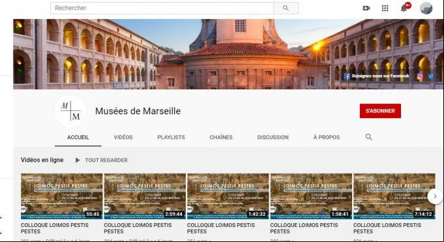This screenshot has width=444, height=242.
Task: Open the DISCUSSION tab
Action: point(273,137)
